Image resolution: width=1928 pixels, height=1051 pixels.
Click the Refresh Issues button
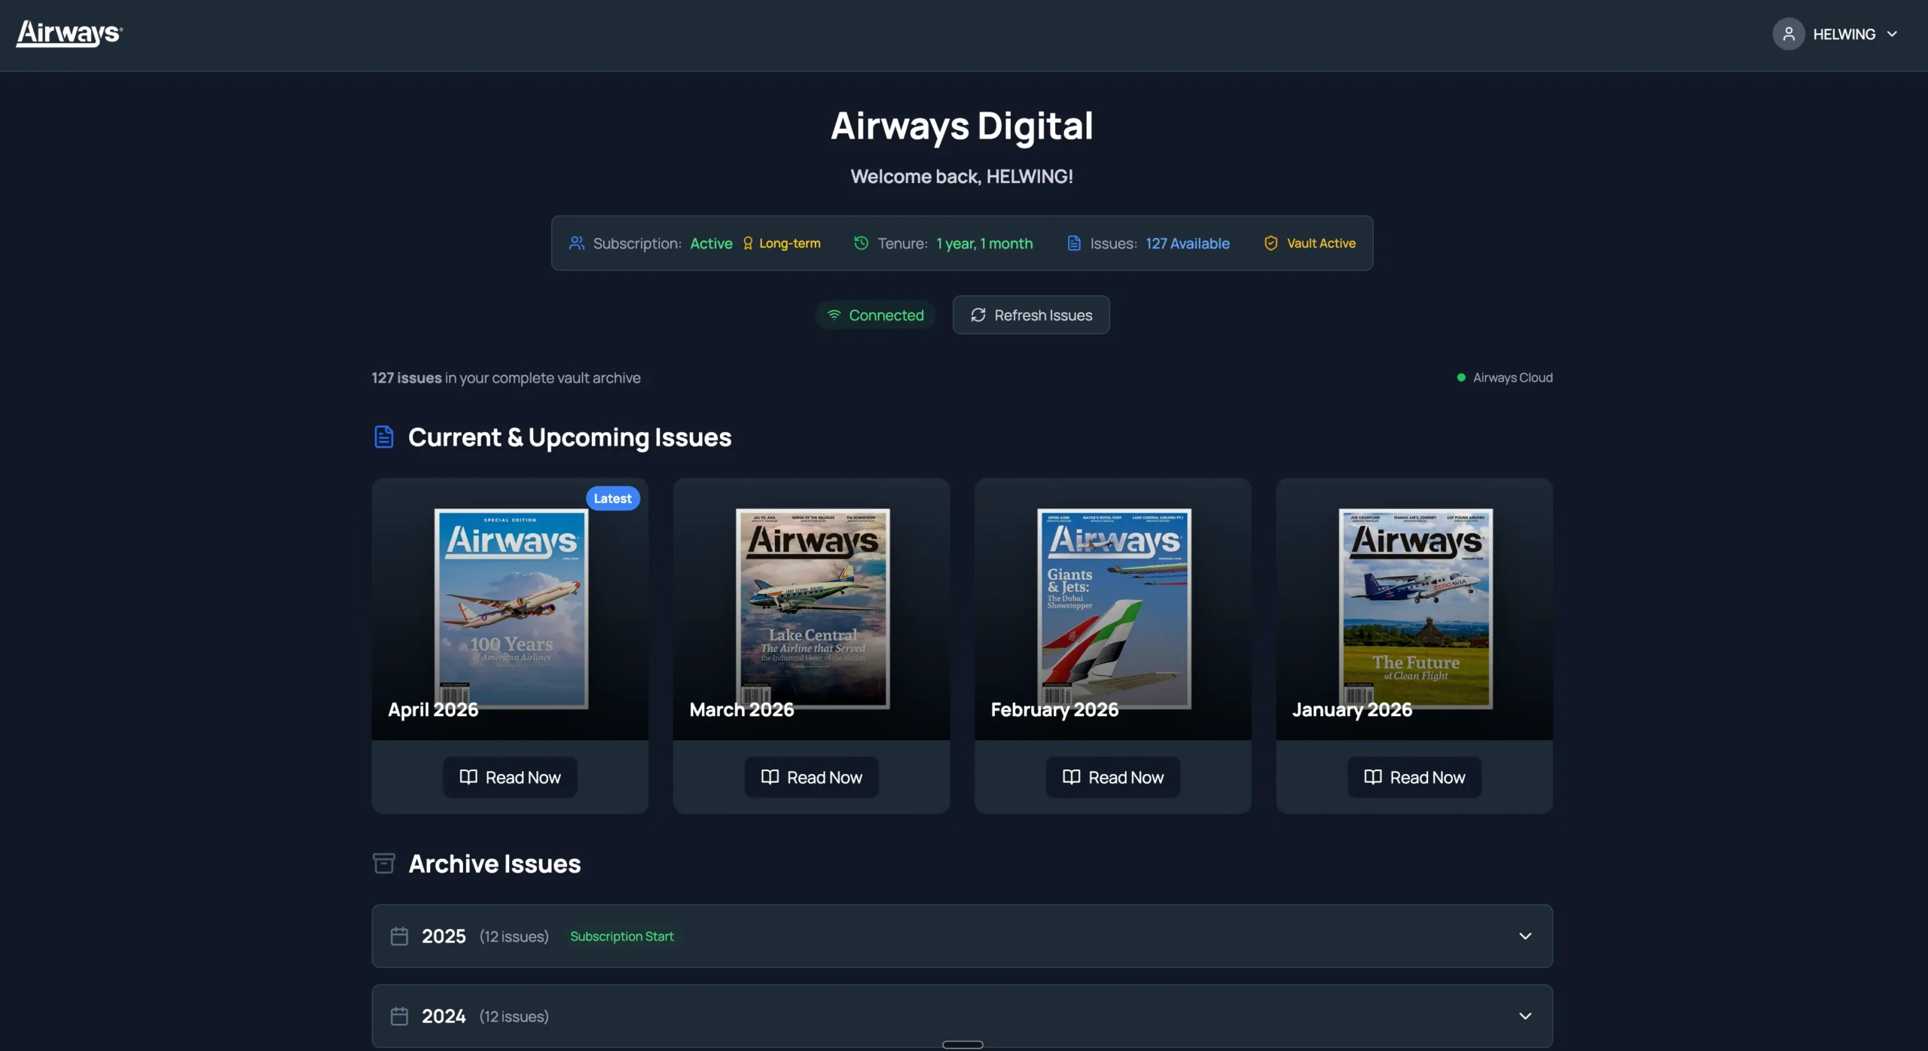(1030, 315)
